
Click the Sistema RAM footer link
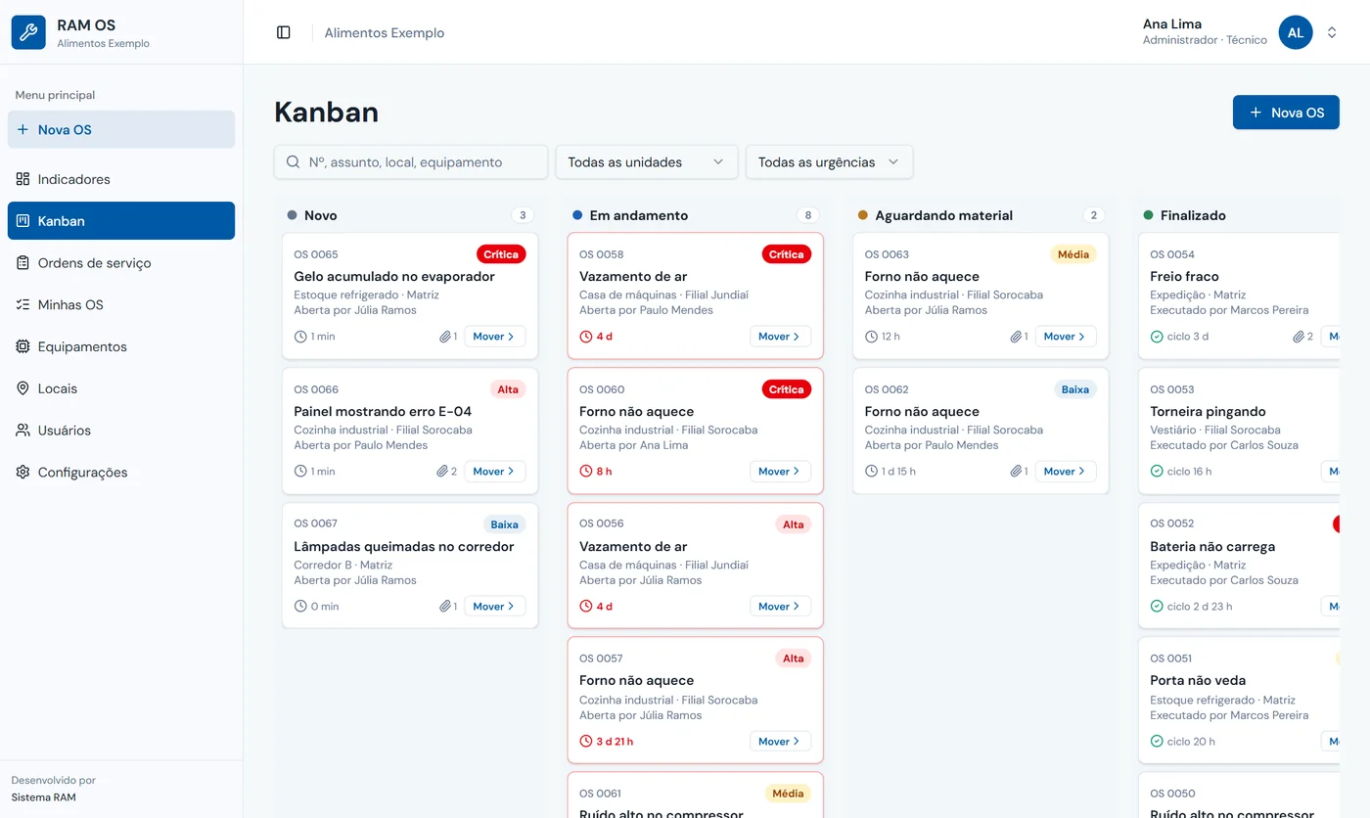[43, 797]
